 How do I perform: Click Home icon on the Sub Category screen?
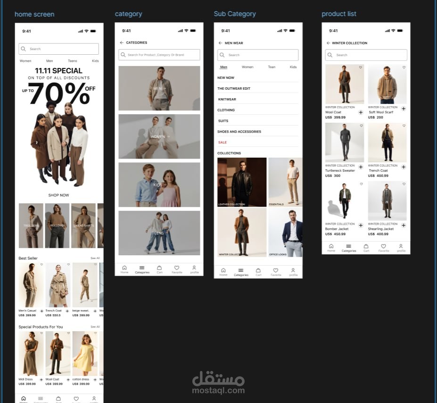tap(223, 270)
